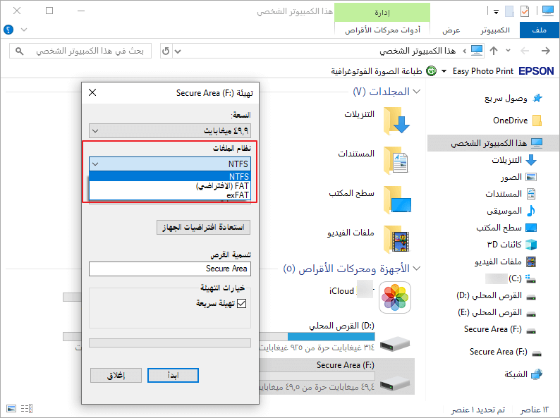The image size is (560, 418).
Task: Select the التنزيلات downloads folder icon in main pane
Action: [396, 121]
